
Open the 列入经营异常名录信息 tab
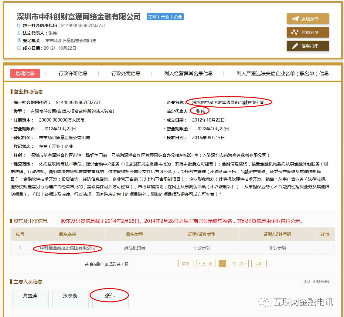point(189,73)
